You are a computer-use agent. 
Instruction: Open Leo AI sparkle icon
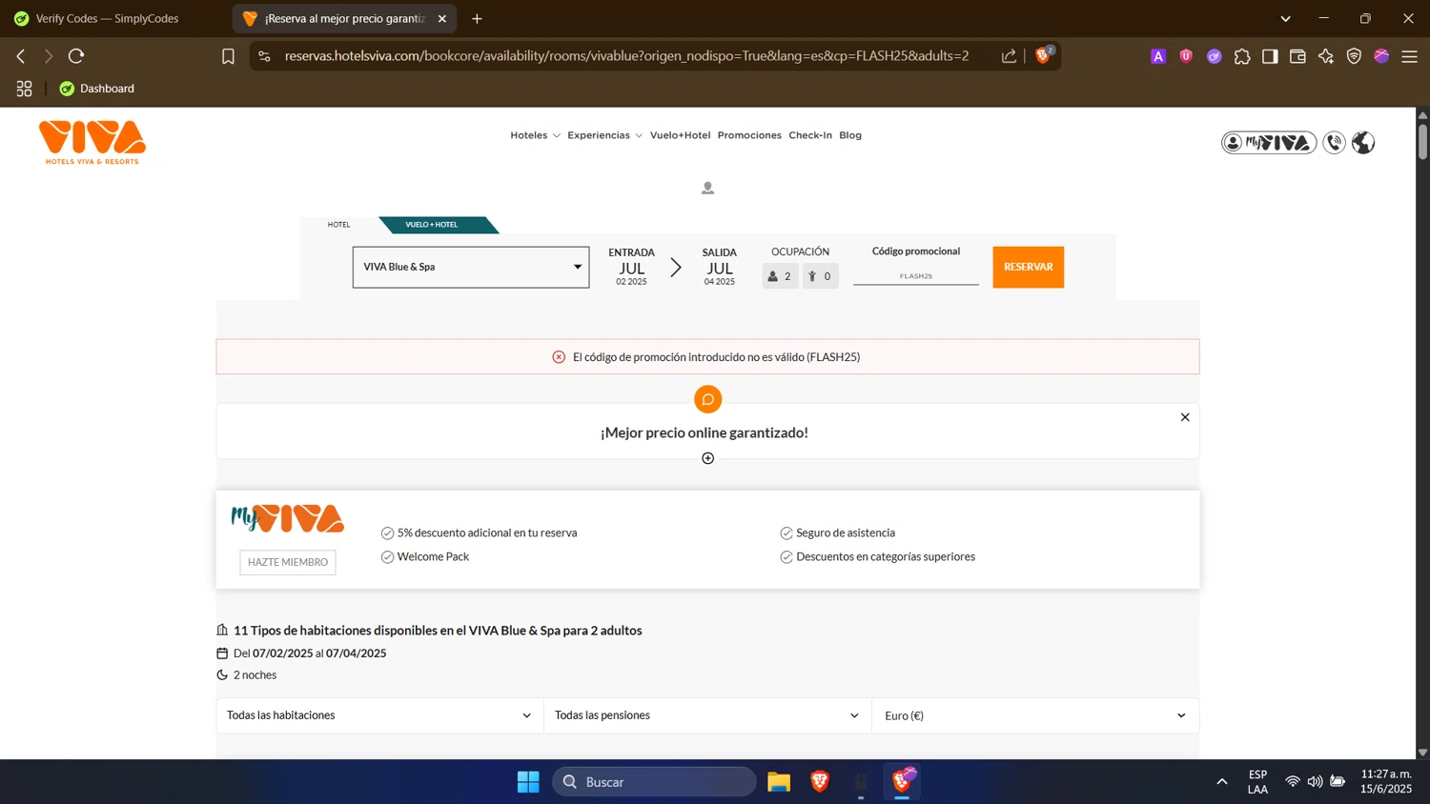click(1326, 56)
